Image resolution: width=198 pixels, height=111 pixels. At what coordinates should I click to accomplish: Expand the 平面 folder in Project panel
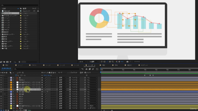[x=1, y=48]
